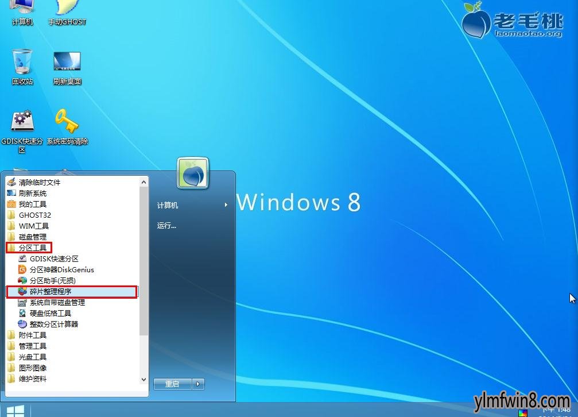Launch GDISK快速分区 desktop shortcut

pos(22,131)
